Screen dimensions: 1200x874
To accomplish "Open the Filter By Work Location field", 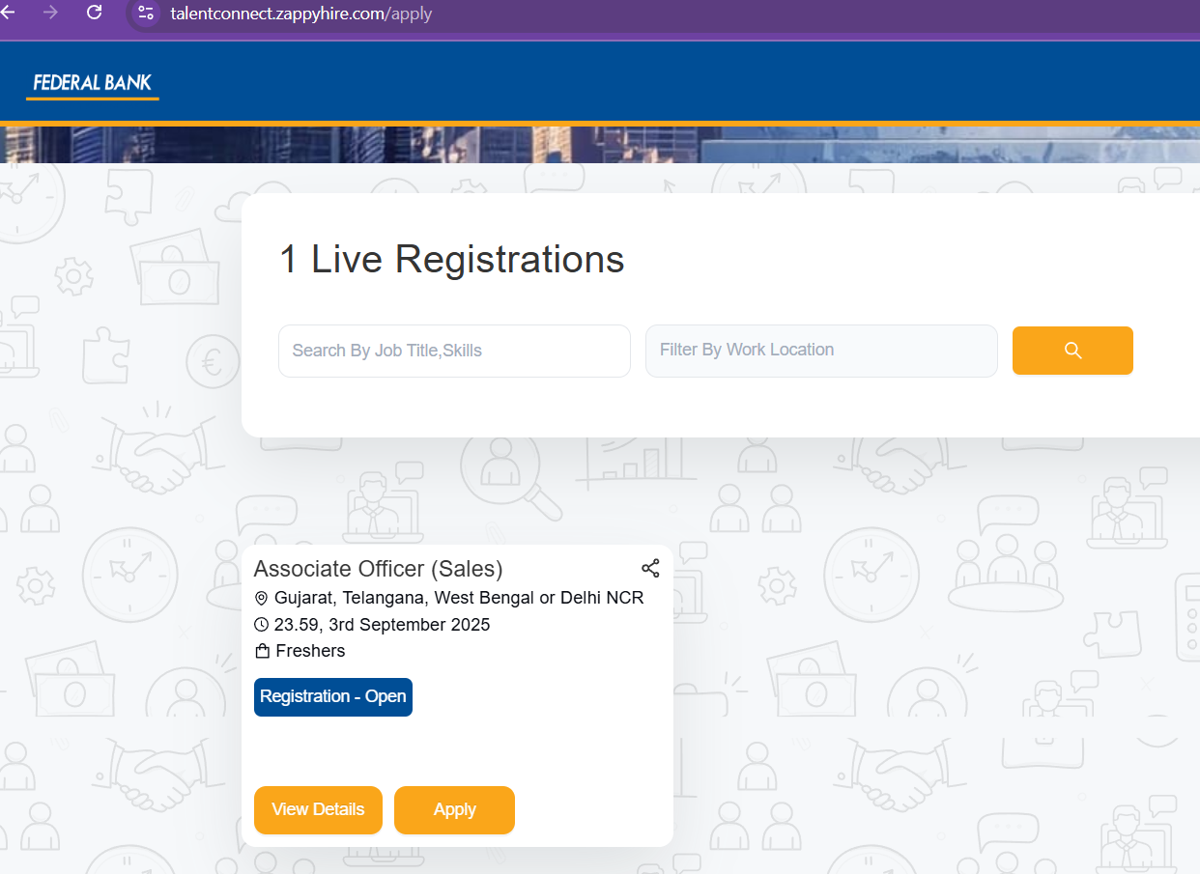I will click(821, 351).
